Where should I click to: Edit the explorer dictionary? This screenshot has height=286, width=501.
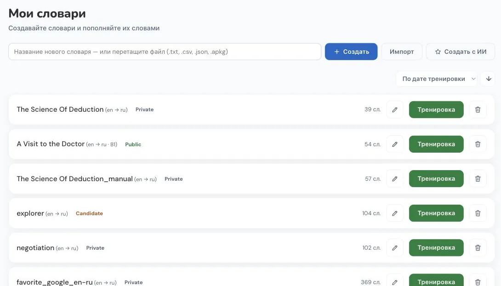395,213
